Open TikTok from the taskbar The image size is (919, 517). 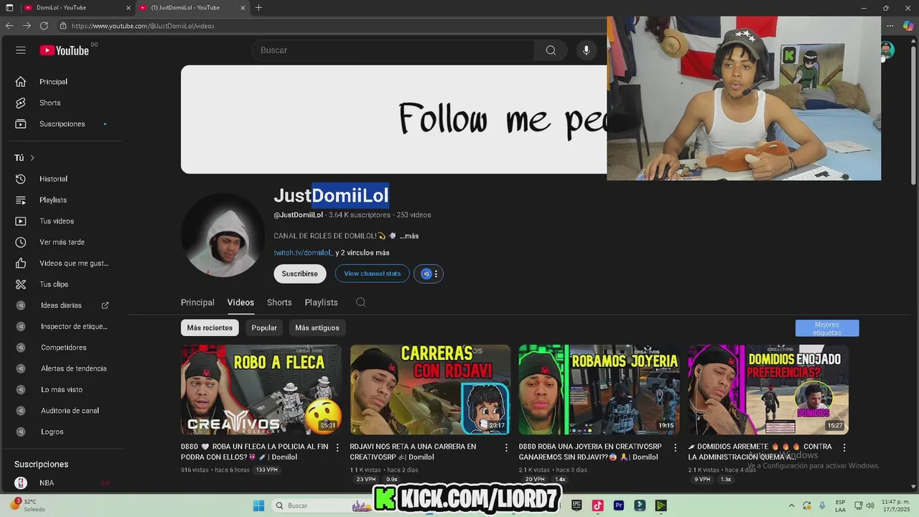tap(597, 506)
